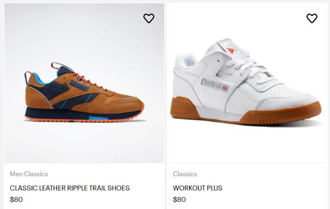Click the white laces of the Workout Plus
This screenshot has width=330, height=209.
247,66
